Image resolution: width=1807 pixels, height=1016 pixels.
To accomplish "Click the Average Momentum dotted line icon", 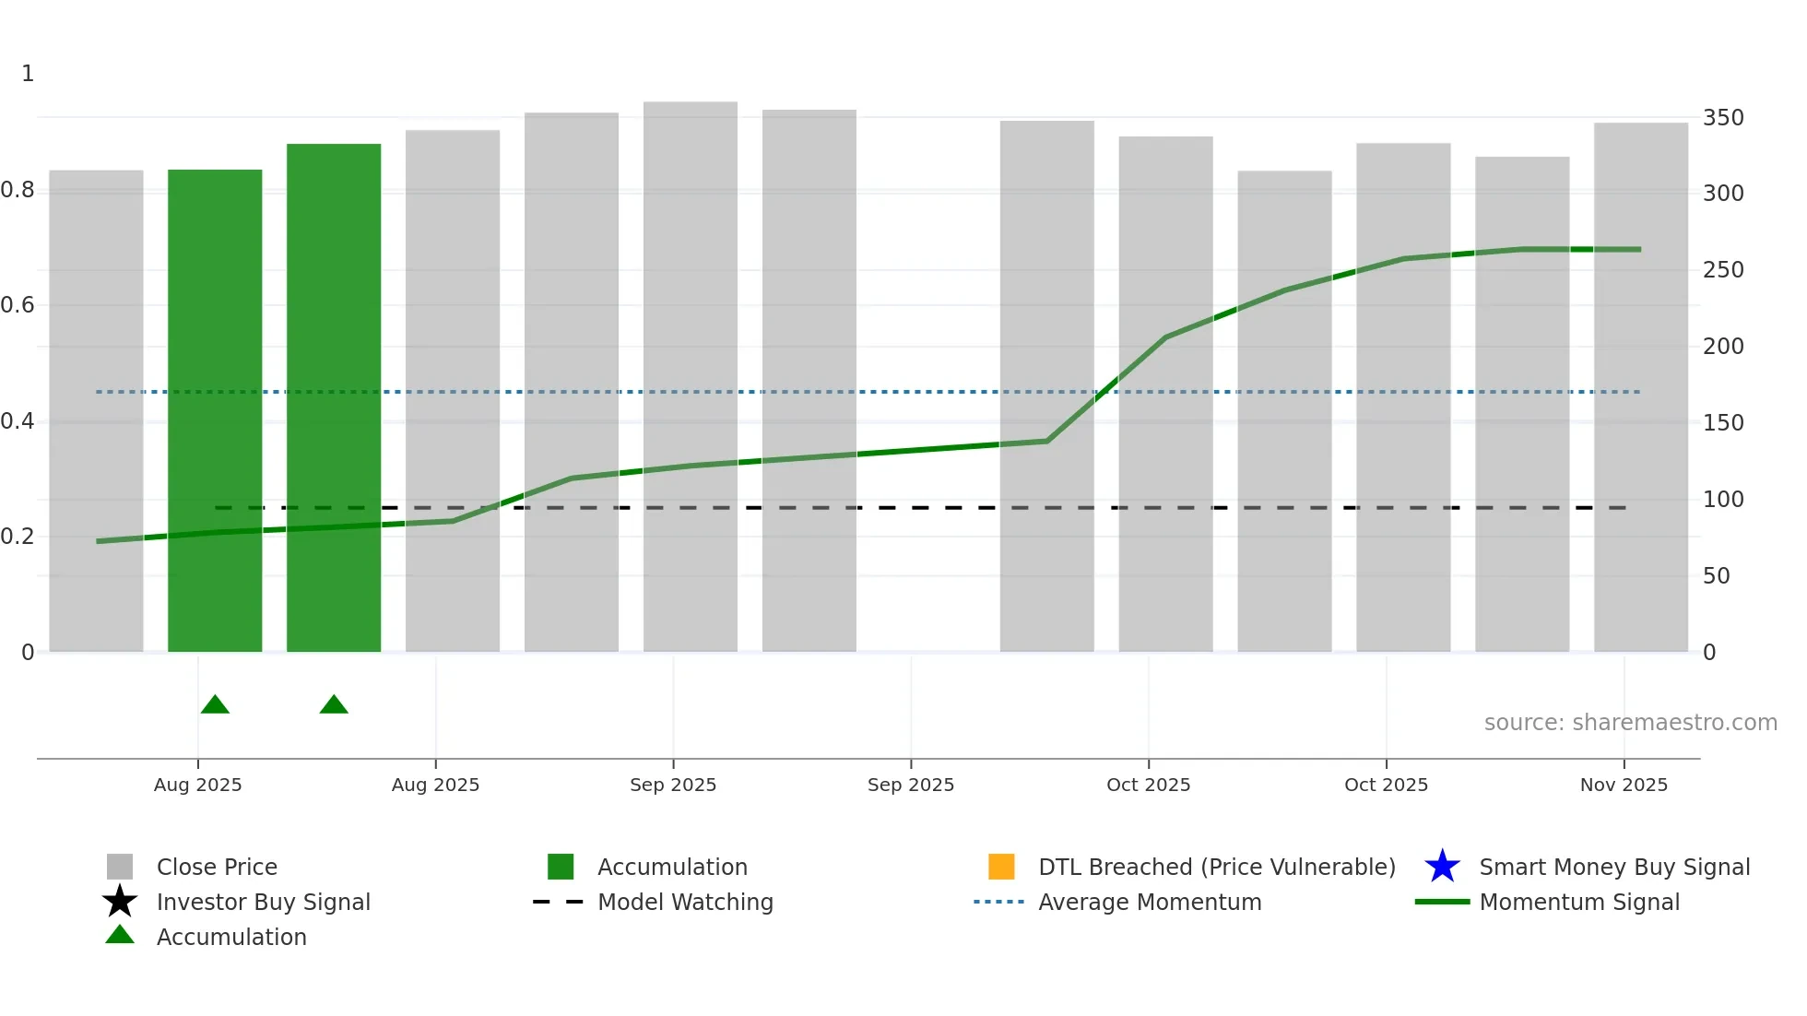I will (999, 902).
